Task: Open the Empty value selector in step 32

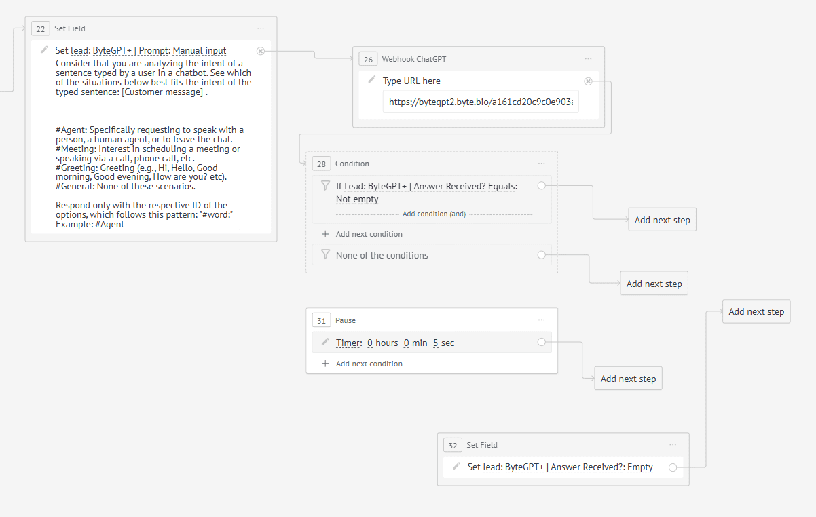Action: pyautogui.click(x=640, y=467)
